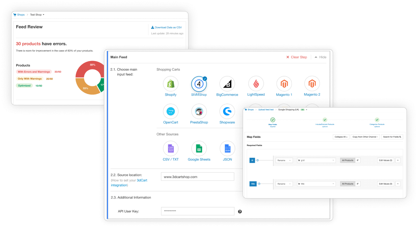Choose Magento 1 as input feed

284,84
